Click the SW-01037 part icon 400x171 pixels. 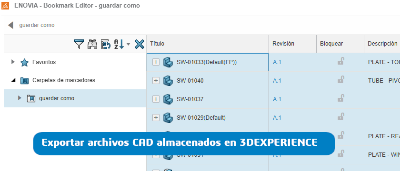168,99
